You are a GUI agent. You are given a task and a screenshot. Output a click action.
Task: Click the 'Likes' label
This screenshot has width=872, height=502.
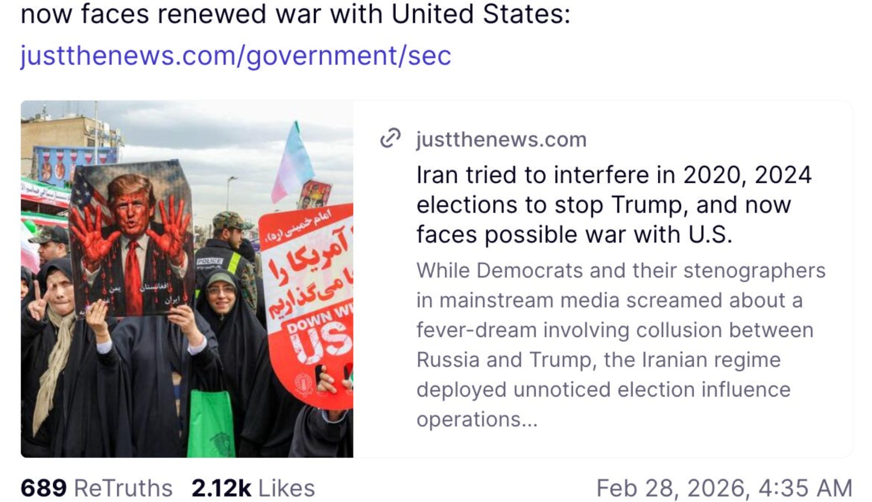click(286, 488)
